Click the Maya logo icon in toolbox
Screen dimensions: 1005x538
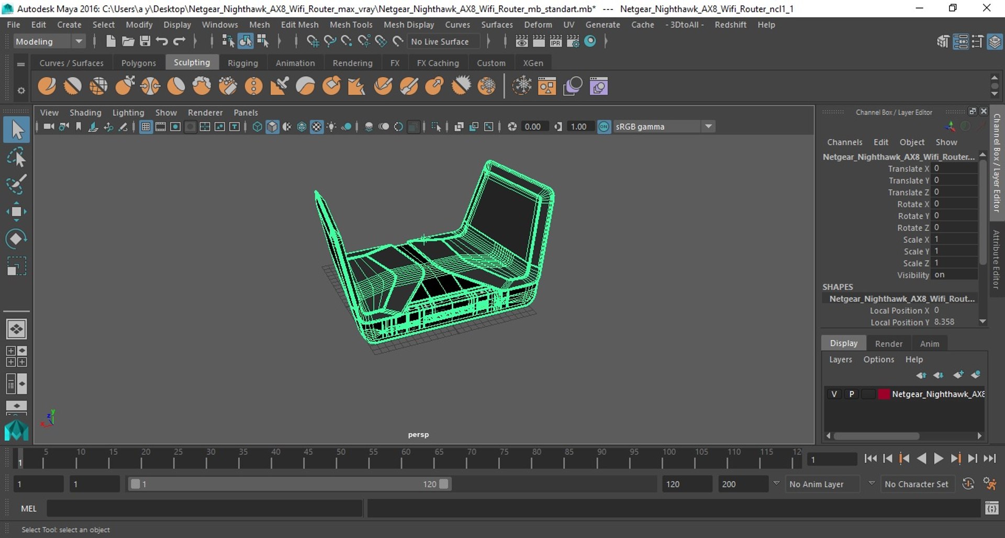[16, 431]
